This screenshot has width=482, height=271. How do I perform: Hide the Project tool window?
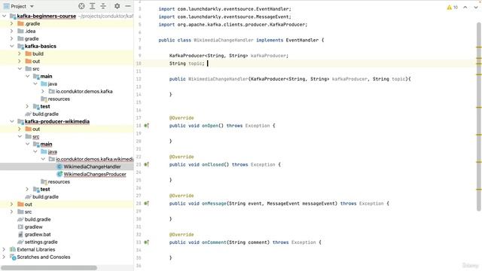[128, 6]
